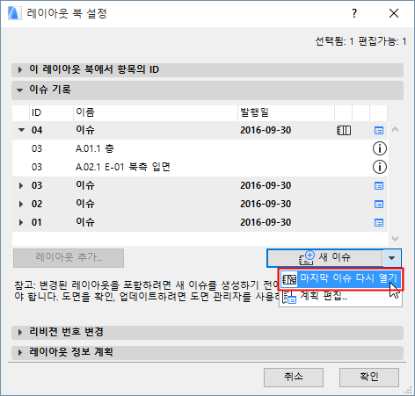The height and width of the screenshot is (396, 415).
Task: Click the 발행일 column header
Action: pos(286,113)
